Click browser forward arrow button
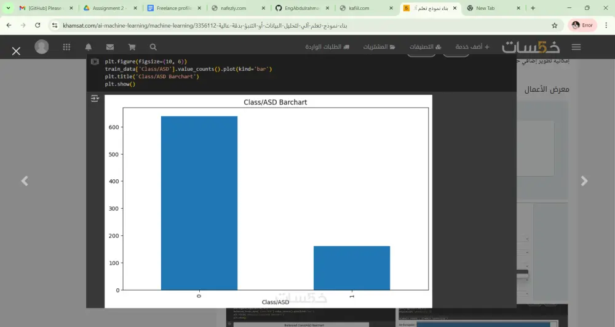Viewport: 615px width, 327px height. tap(23, 25)
